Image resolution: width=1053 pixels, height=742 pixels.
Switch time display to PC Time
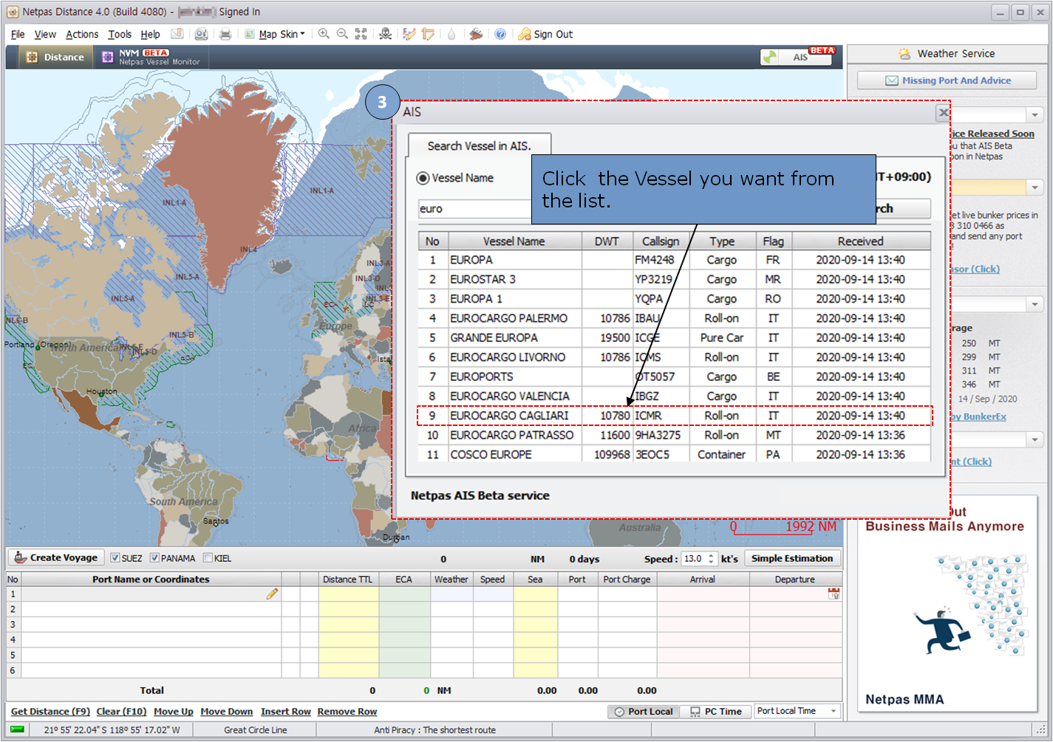click(x=716, y=712)
